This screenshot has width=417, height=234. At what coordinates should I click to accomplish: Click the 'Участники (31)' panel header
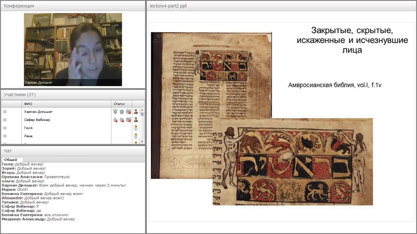coord(73,95)
